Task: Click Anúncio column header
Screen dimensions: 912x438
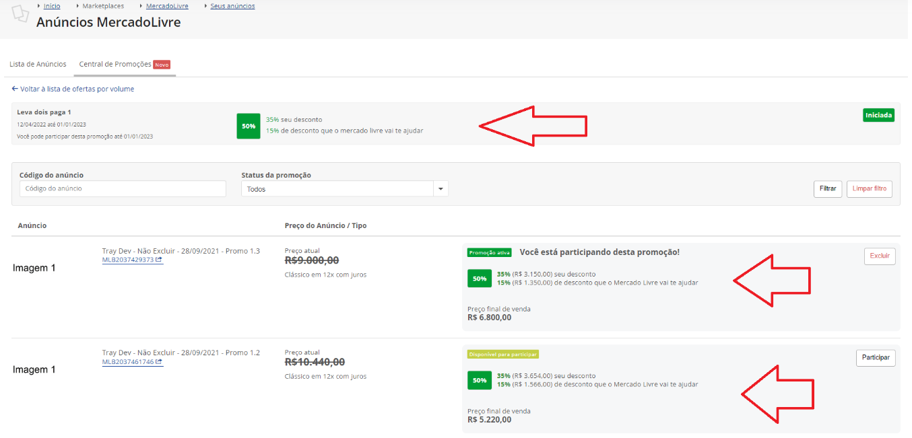Action: tap(32, 225)
